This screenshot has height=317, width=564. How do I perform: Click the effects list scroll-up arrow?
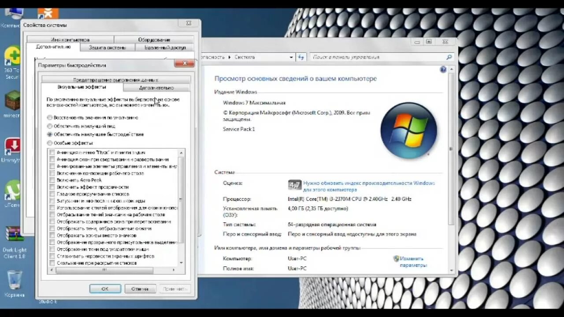tap(181, 152)
